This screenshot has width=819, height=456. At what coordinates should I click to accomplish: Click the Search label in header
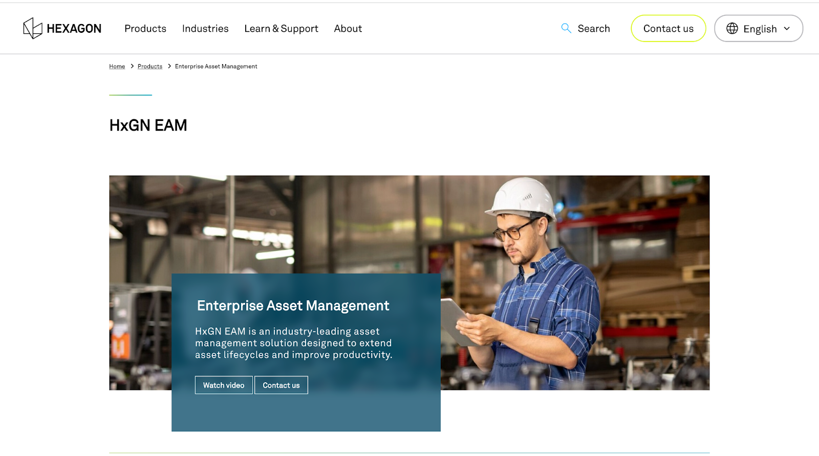[594, 29]
